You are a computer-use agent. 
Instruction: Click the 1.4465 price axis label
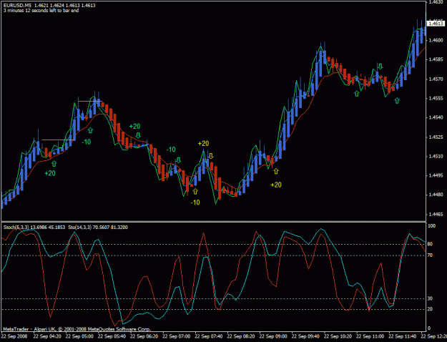tap(436, 214)
